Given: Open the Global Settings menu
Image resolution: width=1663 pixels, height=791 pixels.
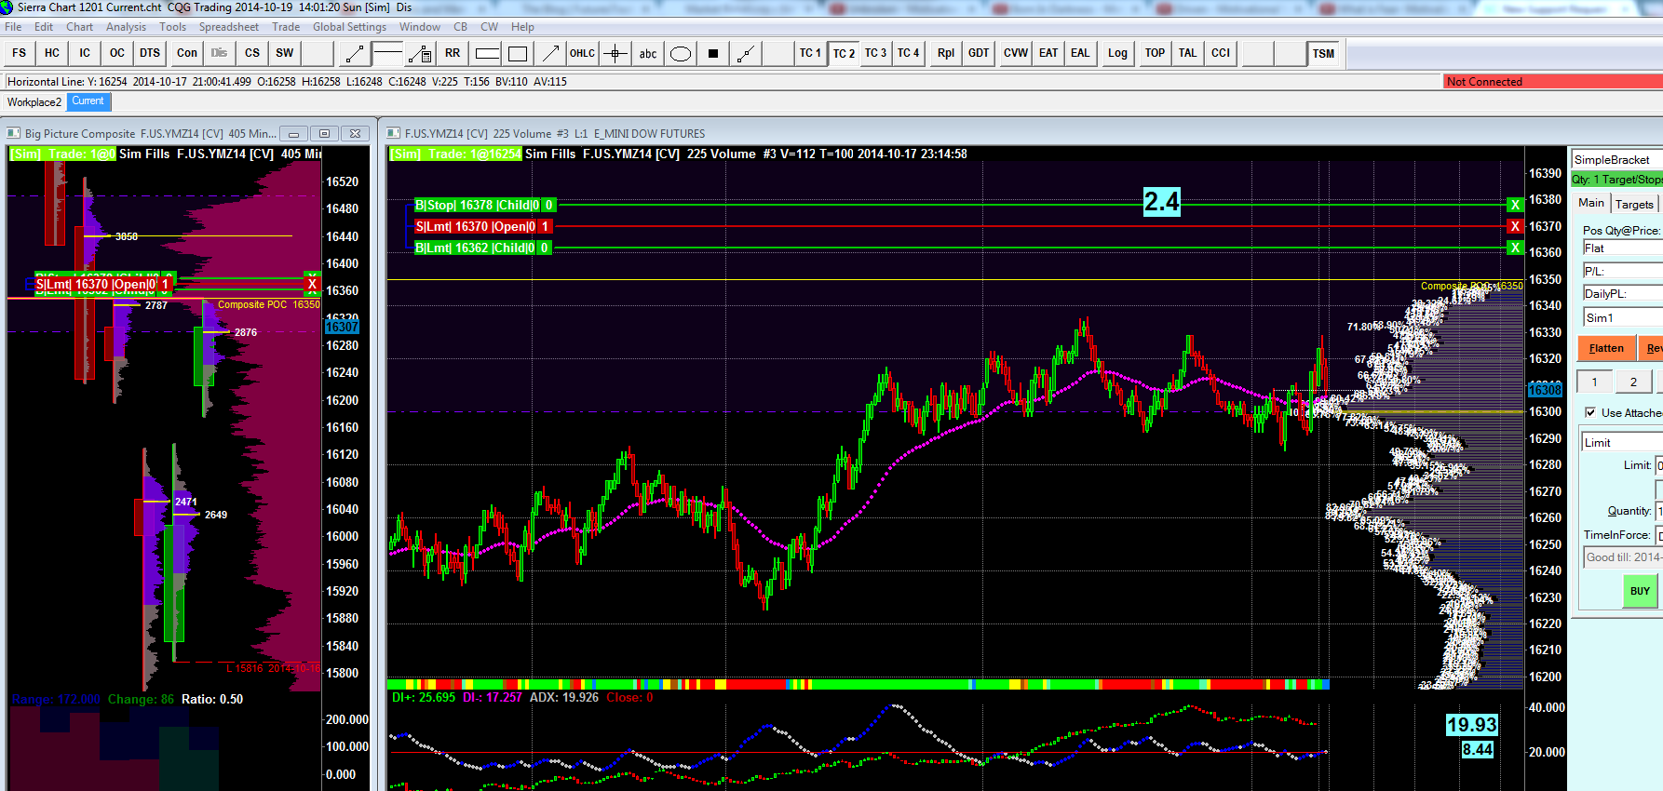Looking at the screenshot, I should (349, 27).
